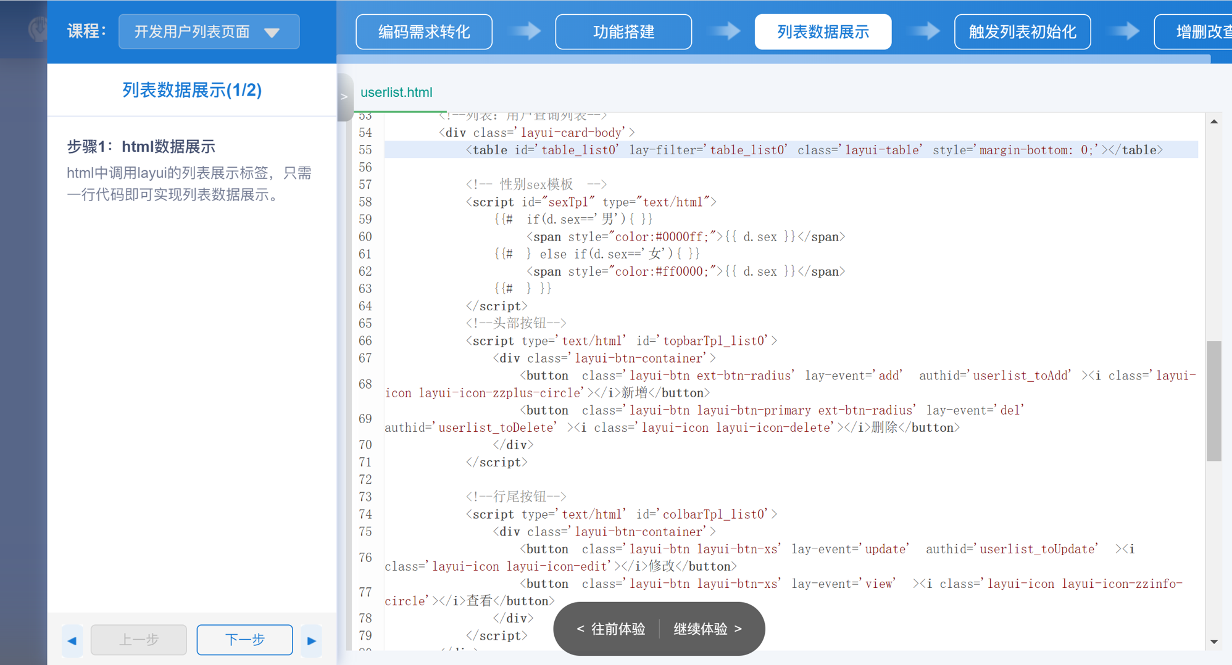
Task: Click the right triangle next-step icon
Action: tap(312, 640)
